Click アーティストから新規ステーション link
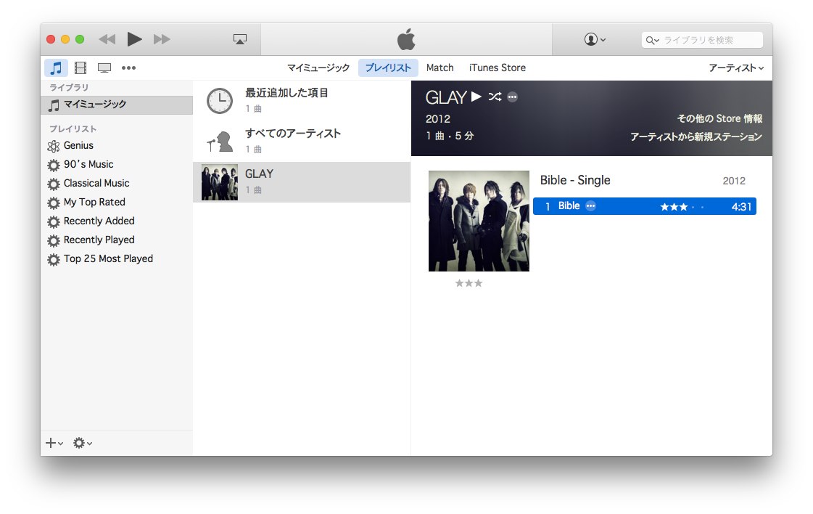 pos(696,137)
